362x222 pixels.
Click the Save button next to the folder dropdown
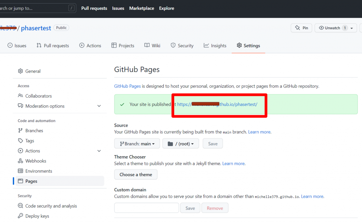pos(212,143)
